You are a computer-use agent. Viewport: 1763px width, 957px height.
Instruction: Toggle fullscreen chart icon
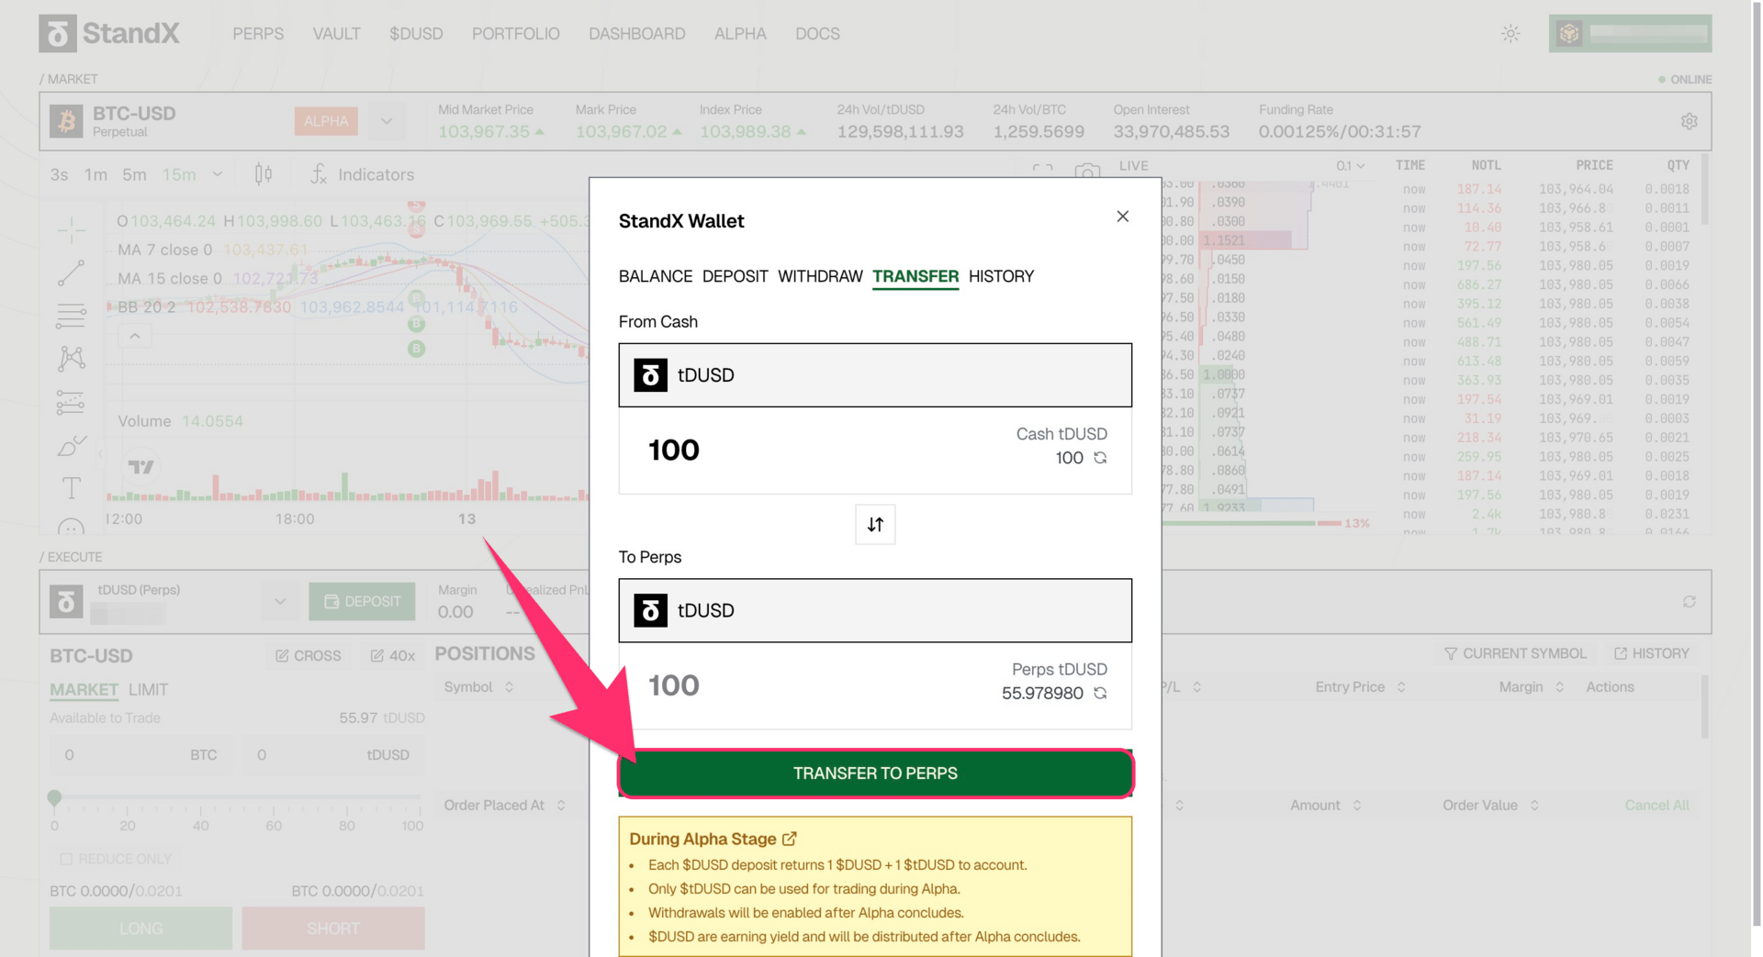1042,171
